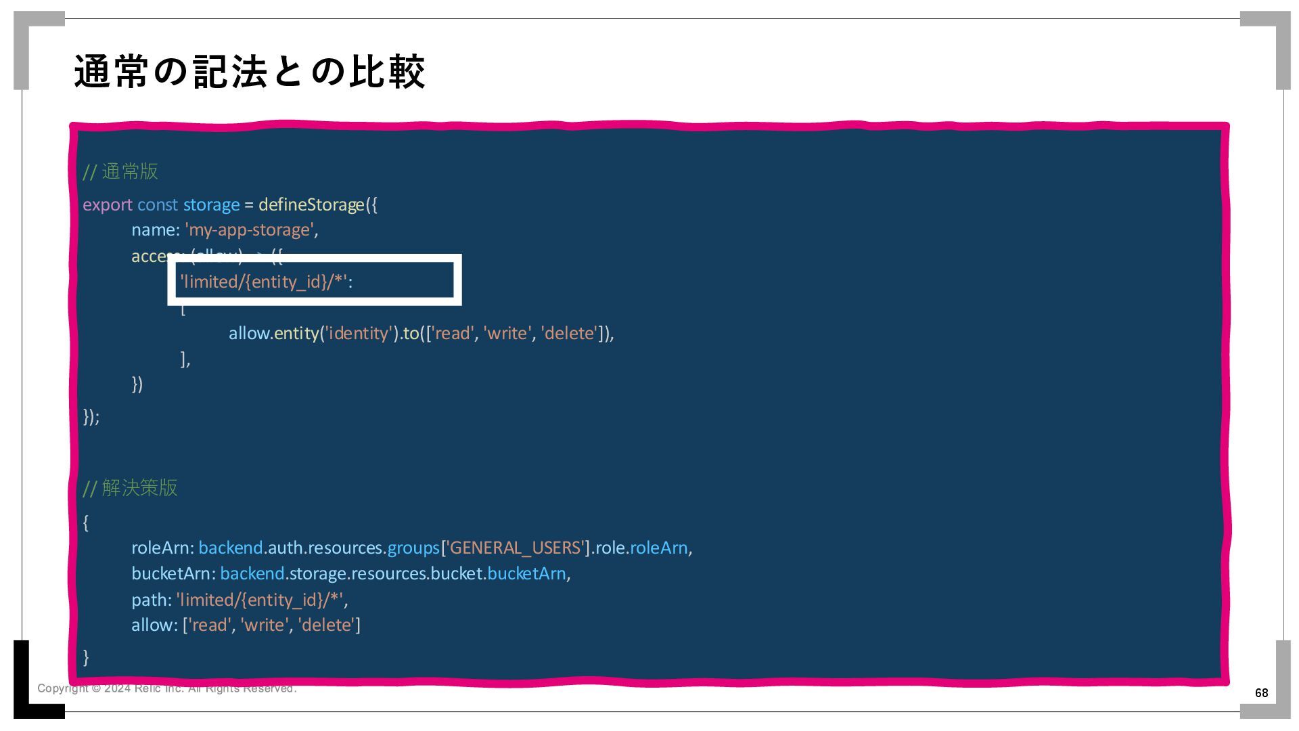Click the 'my-app-storage' string value
The width and height of the screenshot is (1299, 731).
pyautogui.click(x=249, y=230)
